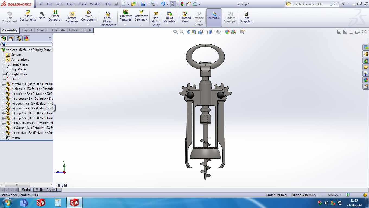This screenshot has width=369, height=208.
Task: Open Smart Fasteners tool
Action: point(72,17)
